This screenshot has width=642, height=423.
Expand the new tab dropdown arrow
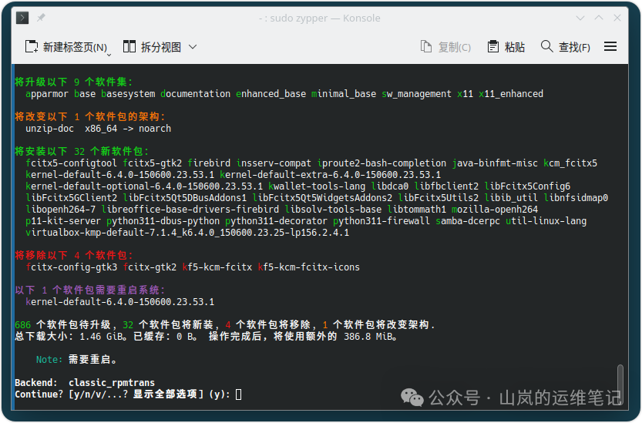(x=109, y=54)
